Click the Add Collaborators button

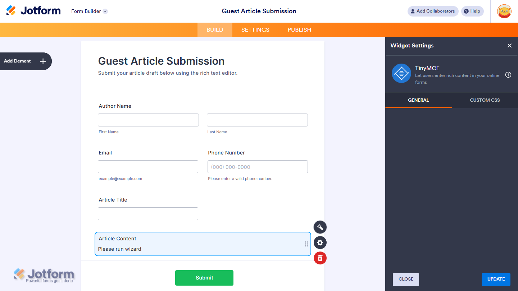pos(433,11)
